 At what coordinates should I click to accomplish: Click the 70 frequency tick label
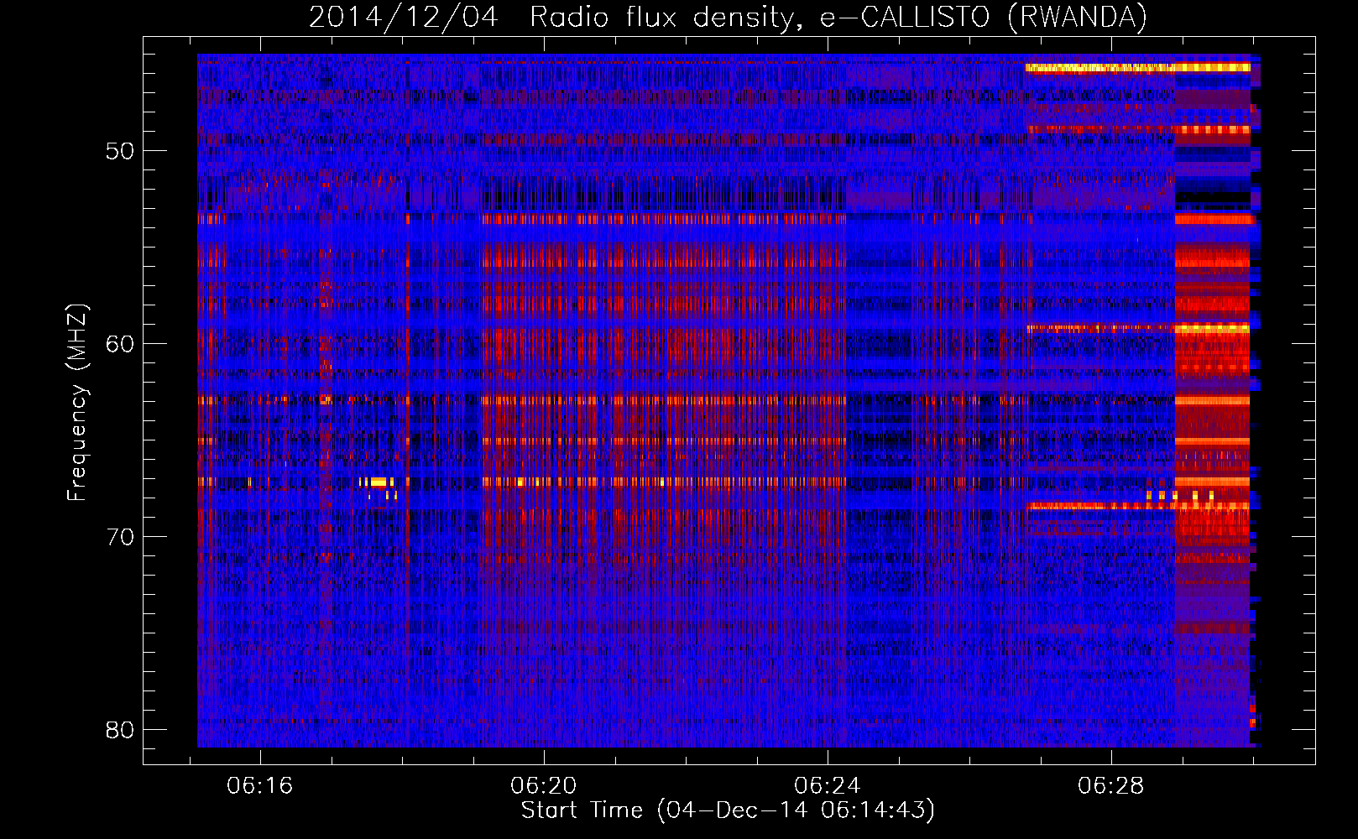point(120,537)
